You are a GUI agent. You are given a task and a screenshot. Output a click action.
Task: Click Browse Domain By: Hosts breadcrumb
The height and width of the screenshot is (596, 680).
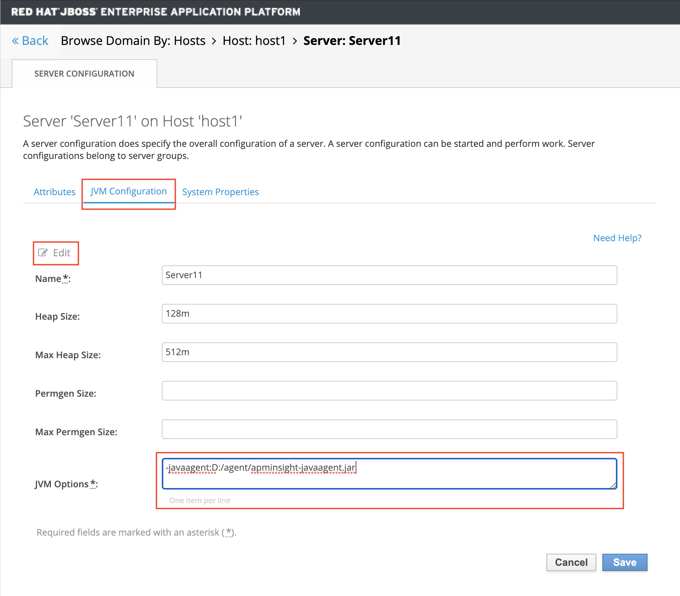133,40
